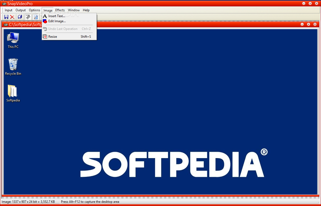Click the SnapVideoPro camera icon in title bar
Image resolution: width=321 pixels, height=206 pixels.
(4, 4)
